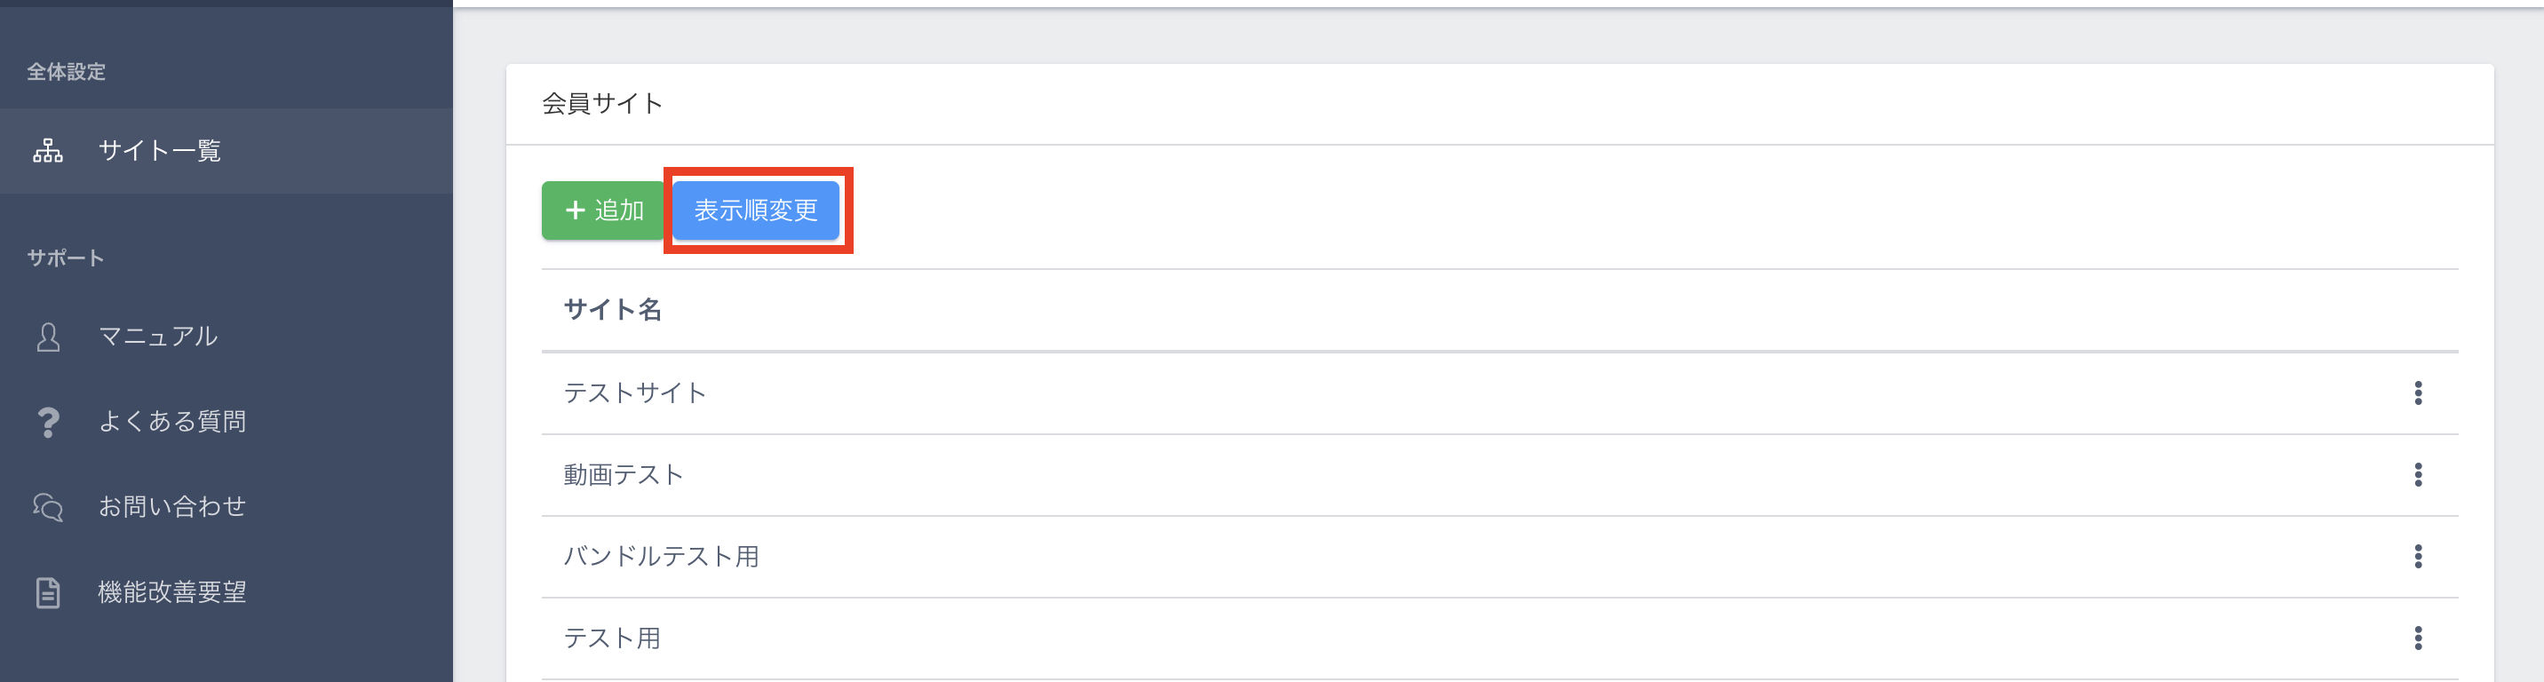The width and height of the screenshot is (2544, 682).
Task: Click the サイト名 column header
Action: (612, 310)
